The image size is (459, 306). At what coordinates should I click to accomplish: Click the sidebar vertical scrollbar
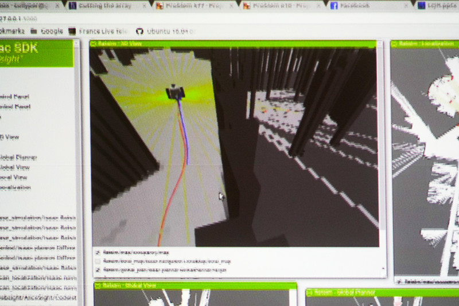coord(77,172)
